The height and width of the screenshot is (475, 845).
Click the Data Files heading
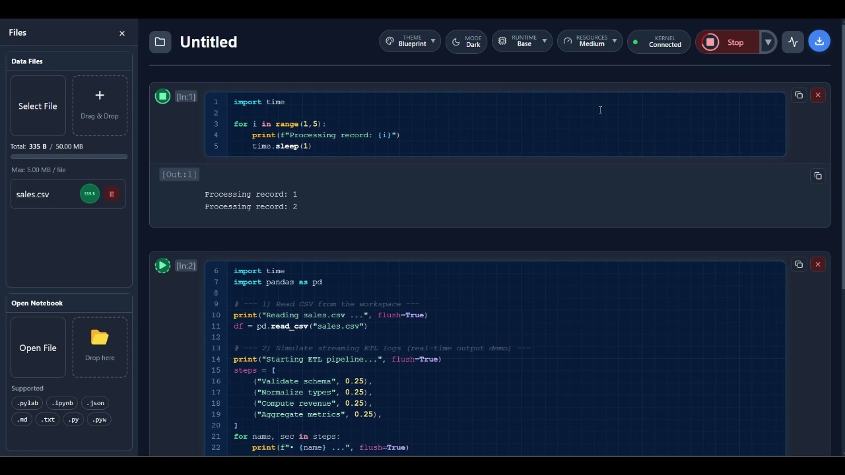(x=27, y=61)
